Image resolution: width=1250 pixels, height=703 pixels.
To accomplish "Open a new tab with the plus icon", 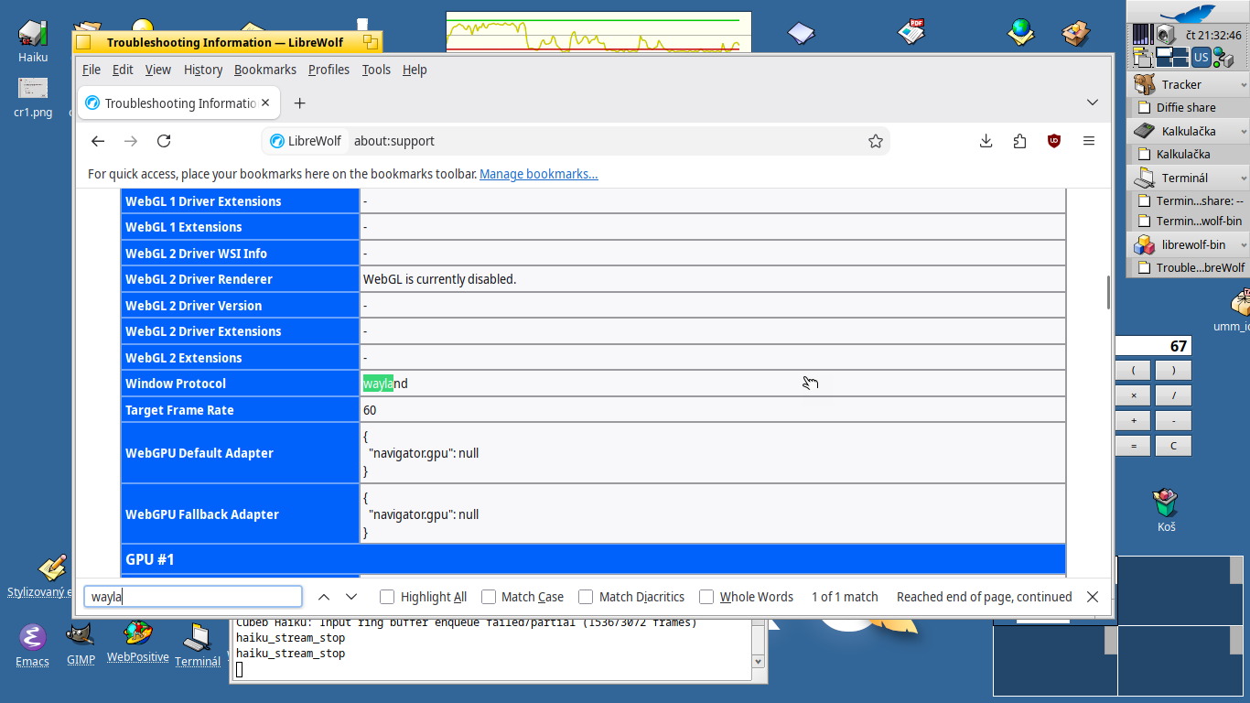I will tap(299, 103).
